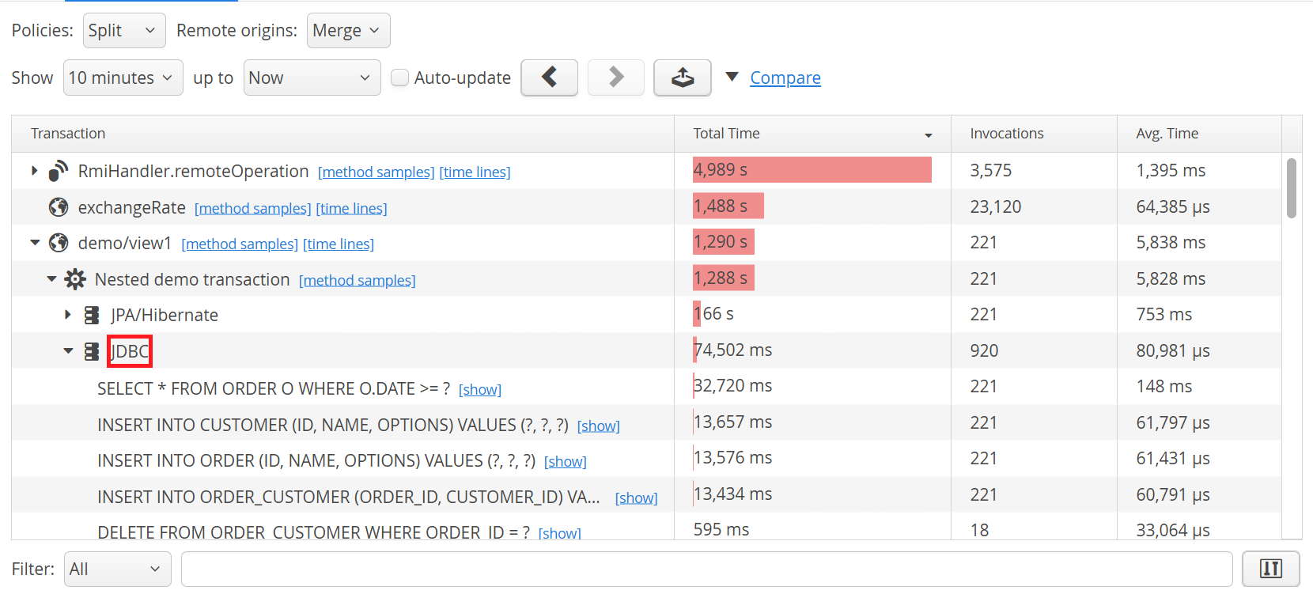Screen dimensions: 1313x613
Task: Click the forward arrow navigation button
Action: (615, 78)
